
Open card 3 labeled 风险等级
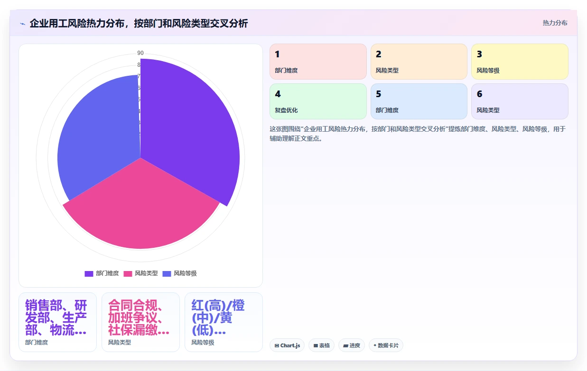[x=520, y=62]
